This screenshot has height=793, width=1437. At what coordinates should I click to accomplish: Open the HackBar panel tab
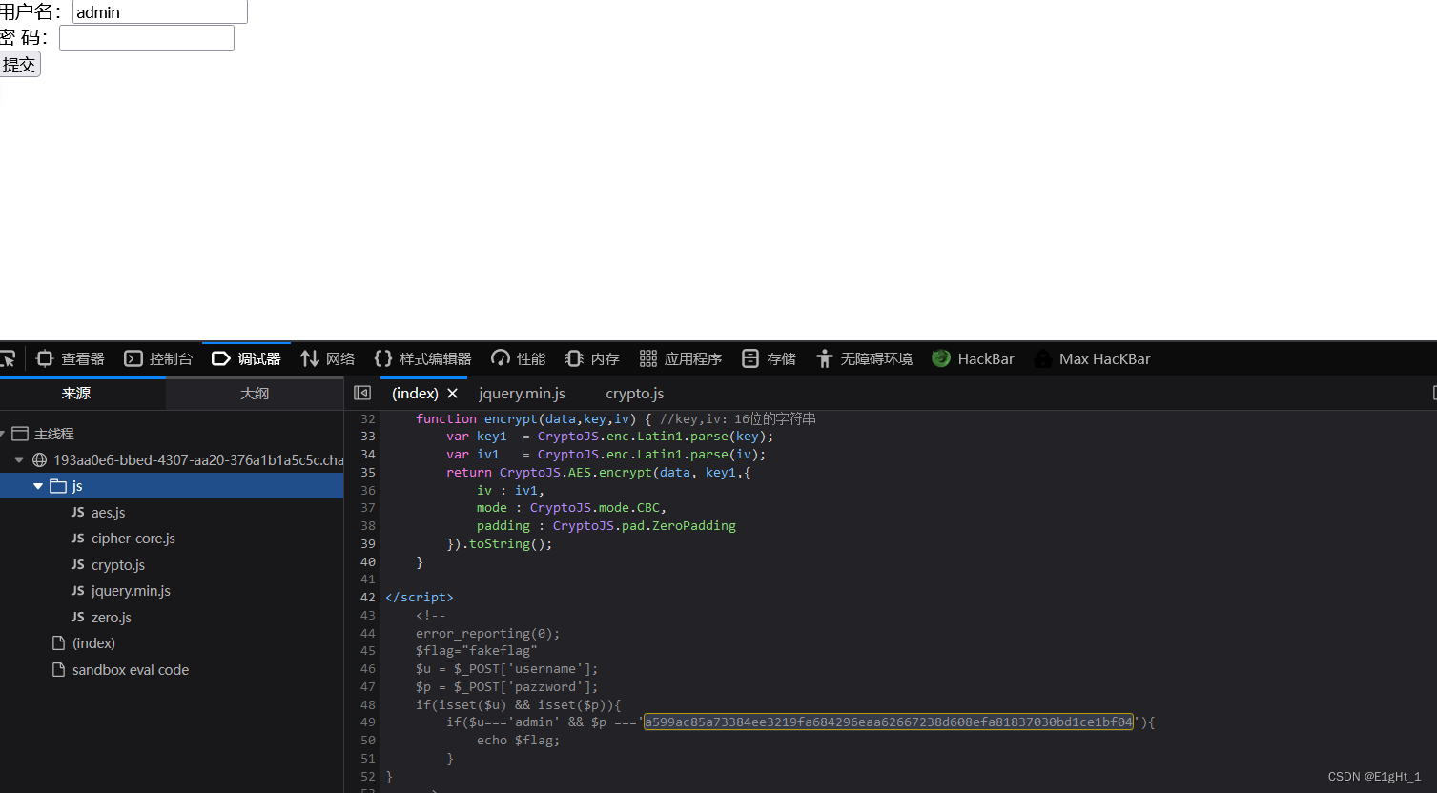coord(974,358)
